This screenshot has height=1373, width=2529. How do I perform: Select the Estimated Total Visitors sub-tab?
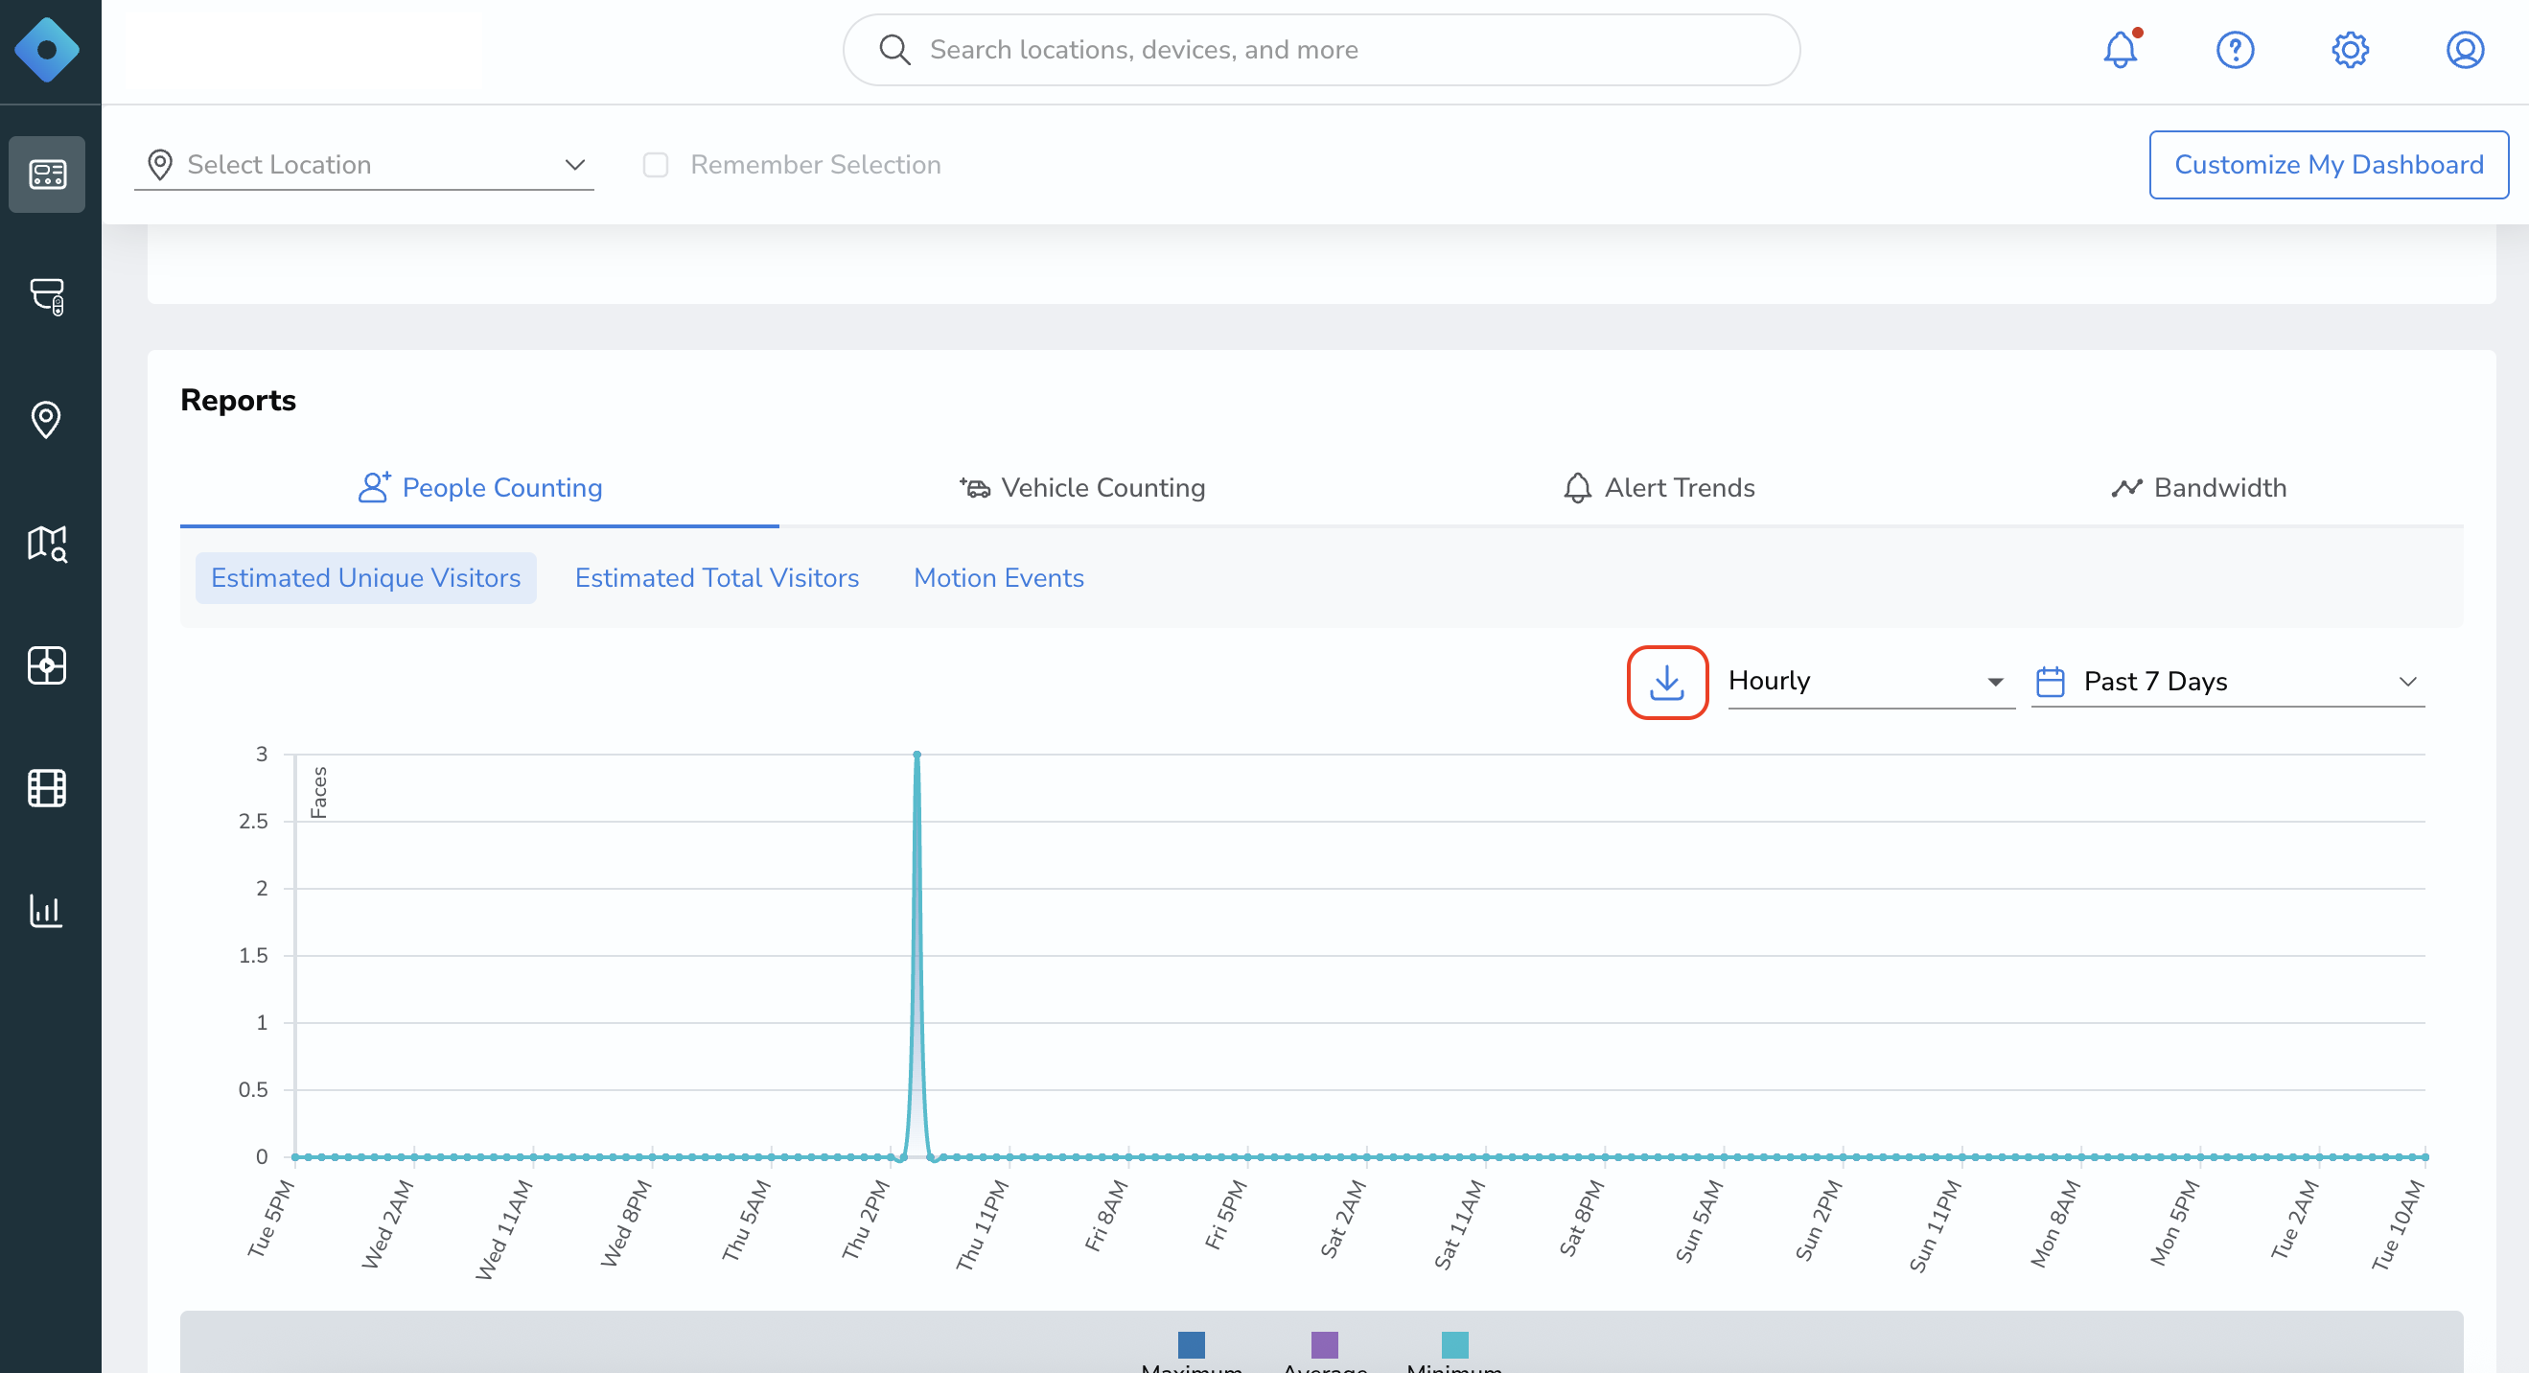point(717,578)
